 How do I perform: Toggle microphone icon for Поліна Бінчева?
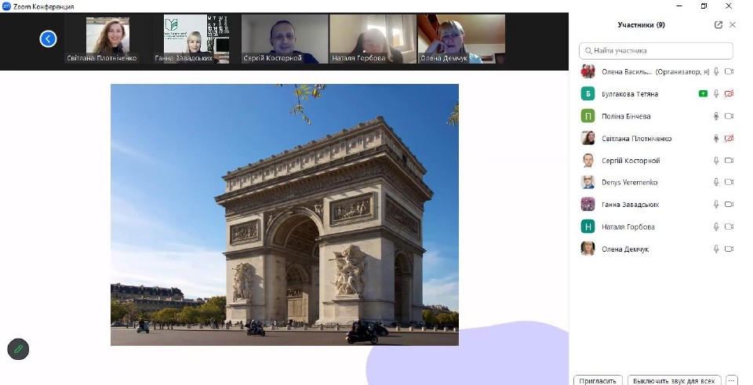pyautogui.click(x=716, y=116)
